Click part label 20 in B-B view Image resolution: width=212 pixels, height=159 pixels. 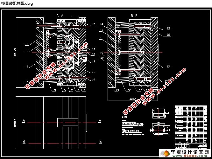pyautogui.click(x=102, y=58)
